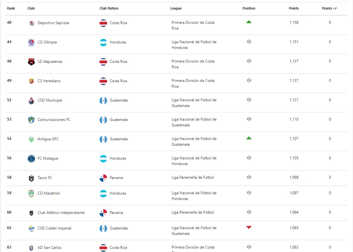Image resolution: width=353 pixels, height=252 pixels.
Task: Click the Panama flag in Tauro FC row
Action: 103,178
